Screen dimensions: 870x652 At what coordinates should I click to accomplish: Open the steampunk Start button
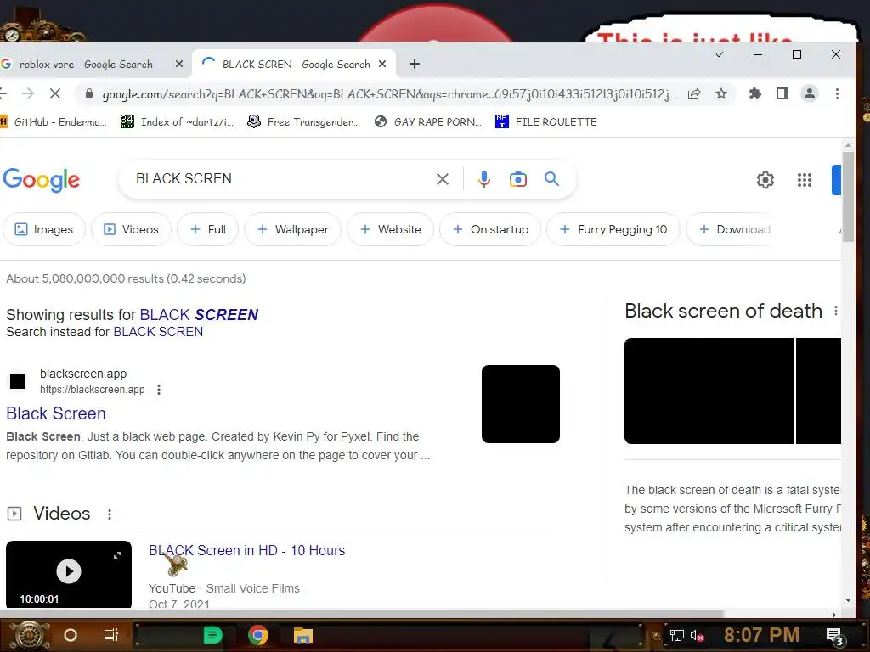[30, 635]
